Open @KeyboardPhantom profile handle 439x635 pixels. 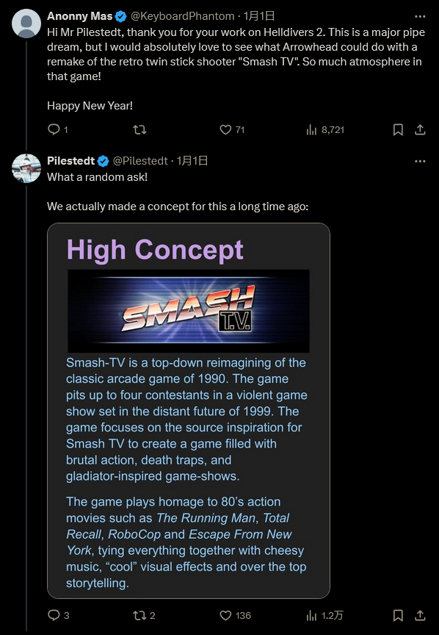pyautogui.click(x=182, y=16)
